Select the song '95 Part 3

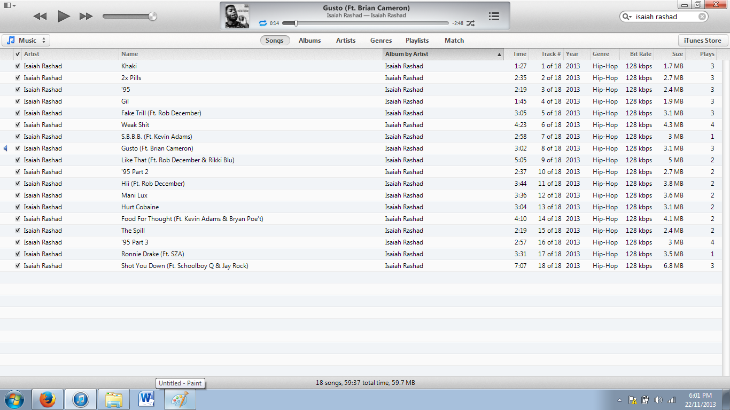pos(135,242)
